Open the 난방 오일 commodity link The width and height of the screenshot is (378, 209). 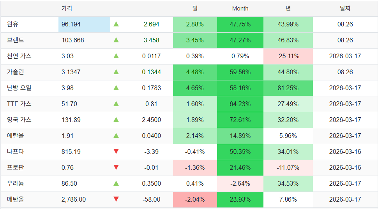(19, 88)
